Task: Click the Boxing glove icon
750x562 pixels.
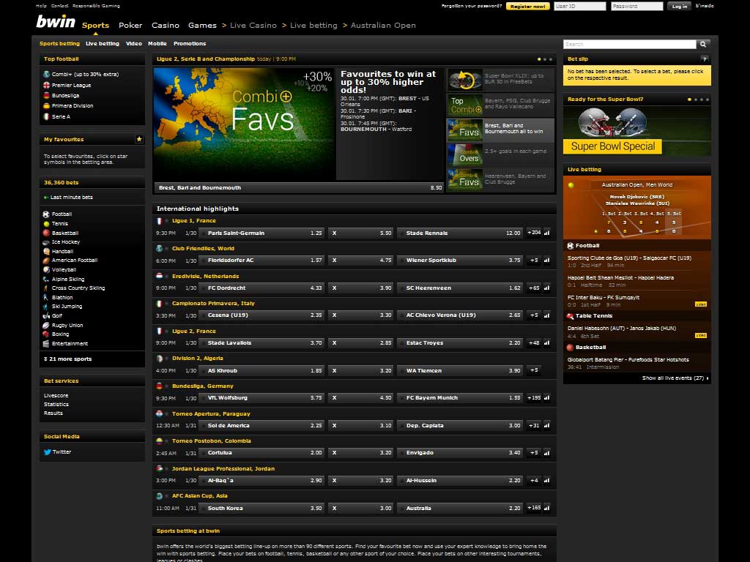Action: click(x=46, y=334)
